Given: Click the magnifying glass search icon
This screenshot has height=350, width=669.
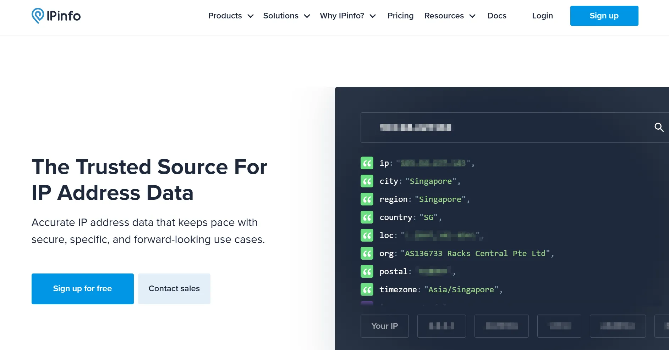Looking at the screenshot, I should tap(659, 127).
